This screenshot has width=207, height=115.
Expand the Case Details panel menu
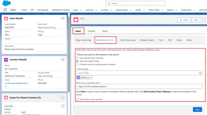coord(63,18)
